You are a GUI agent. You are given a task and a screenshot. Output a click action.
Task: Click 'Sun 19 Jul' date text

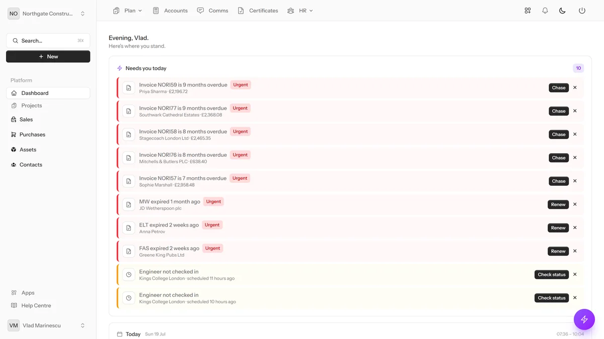pyautogui.click(x=155, y=334)
